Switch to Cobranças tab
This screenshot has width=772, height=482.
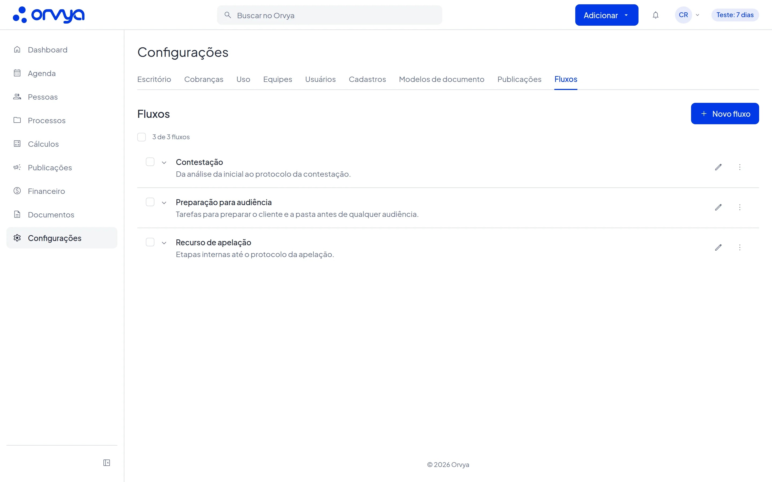pos(203,79)
